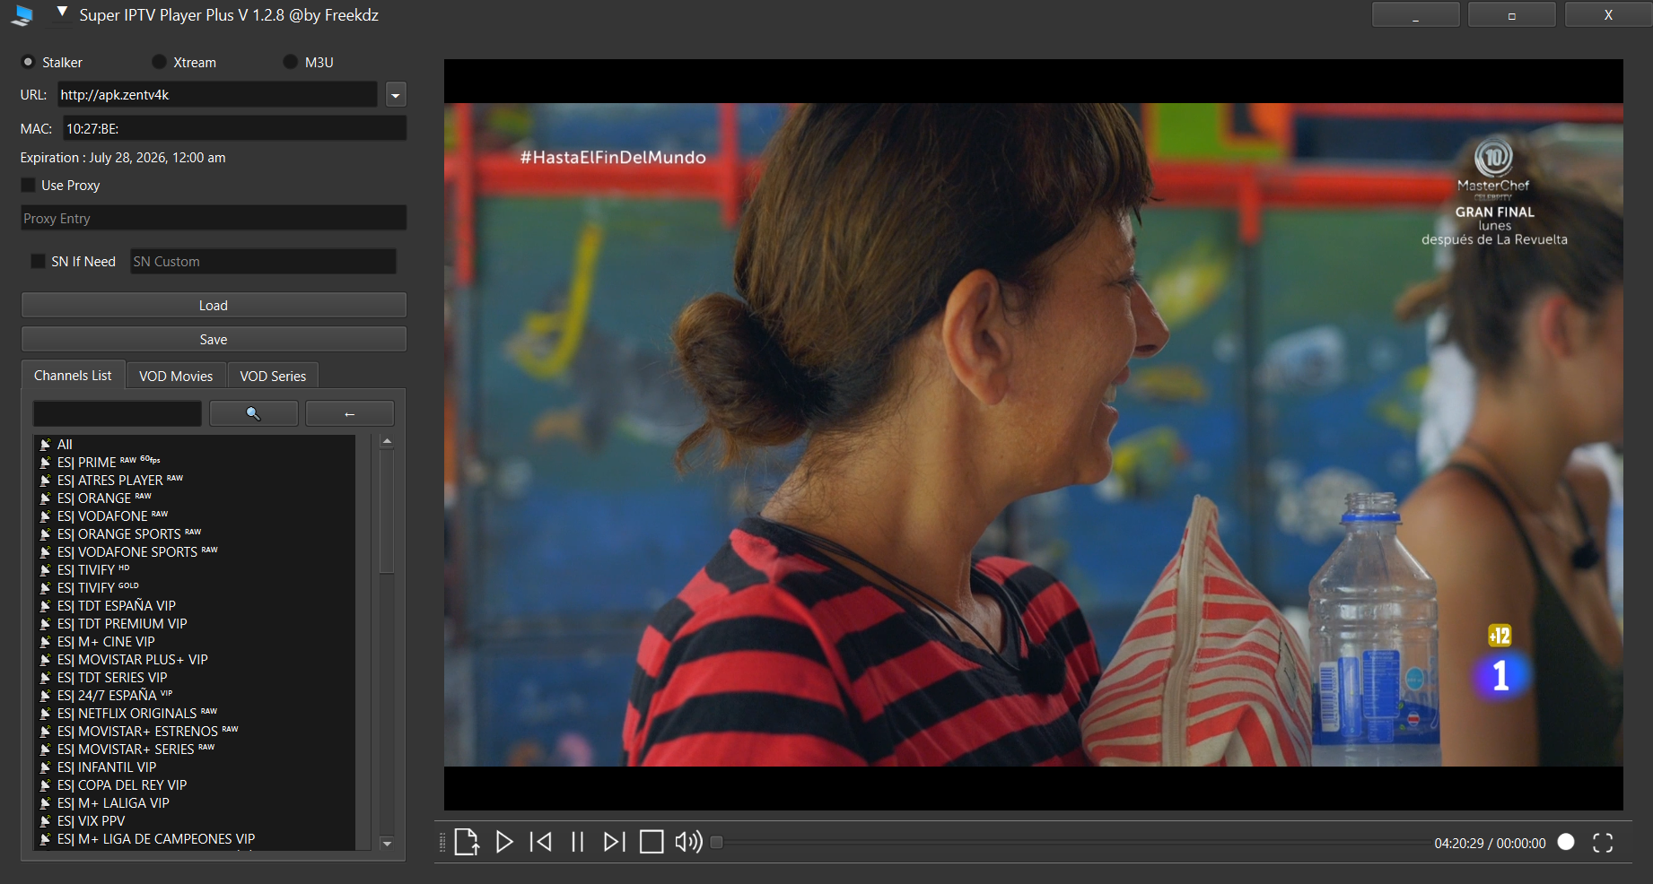Screen dimensions: 1653x884
Task: Click the magnifier search button
Action: click(253, 413)
